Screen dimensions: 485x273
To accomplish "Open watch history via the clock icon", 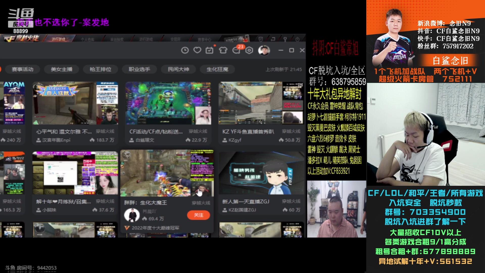I will [185, 50].
